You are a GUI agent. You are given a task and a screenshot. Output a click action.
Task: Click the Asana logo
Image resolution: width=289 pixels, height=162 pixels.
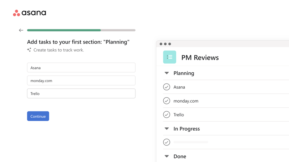(30, 13)
